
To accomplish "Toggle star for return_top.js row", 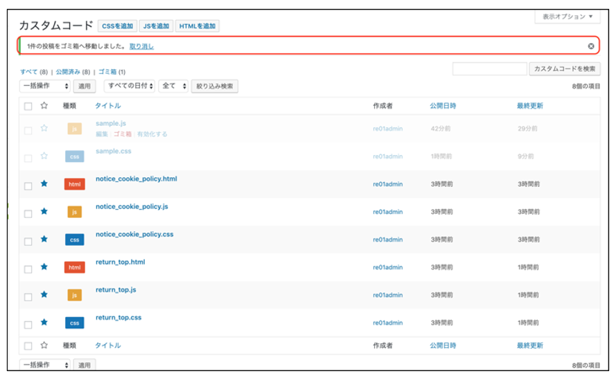I will pyautogui.click(x=44, y=295).
